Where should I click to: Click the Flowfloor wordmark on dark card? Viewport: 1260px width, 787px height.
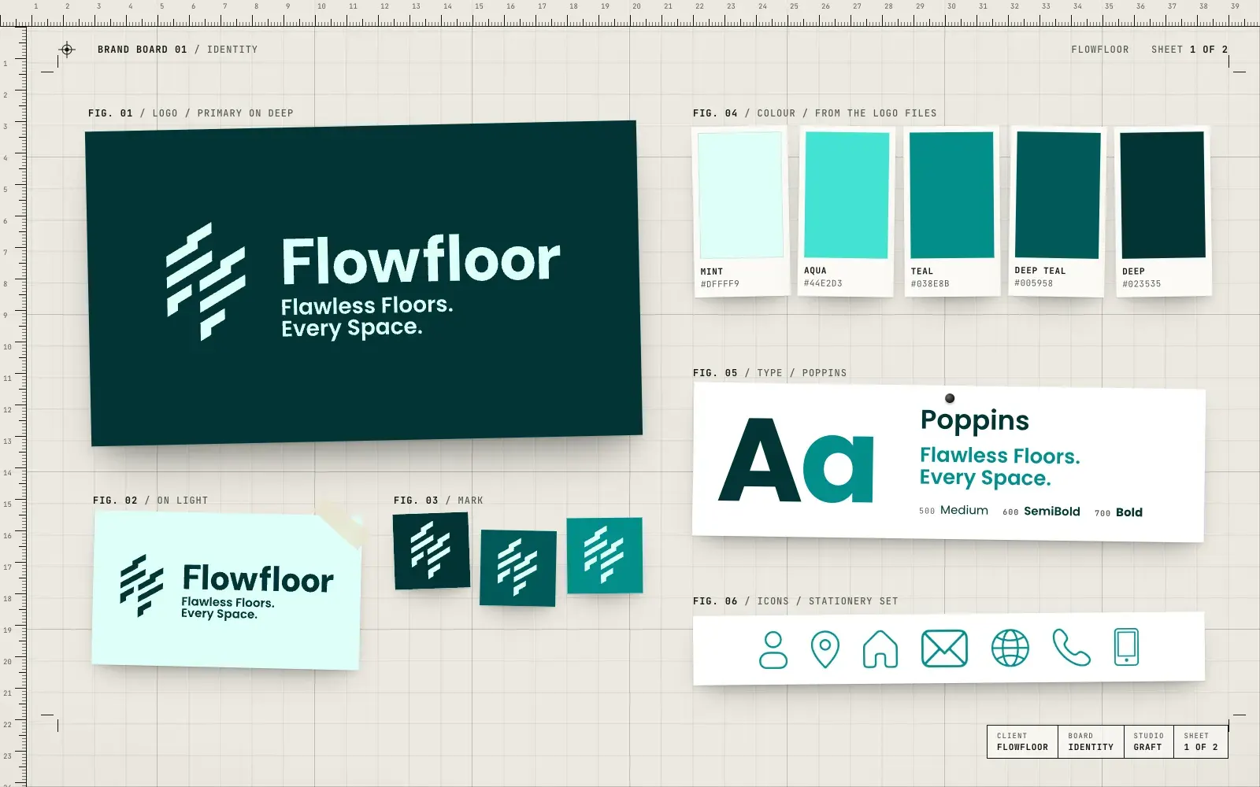(x=421, y=260)
